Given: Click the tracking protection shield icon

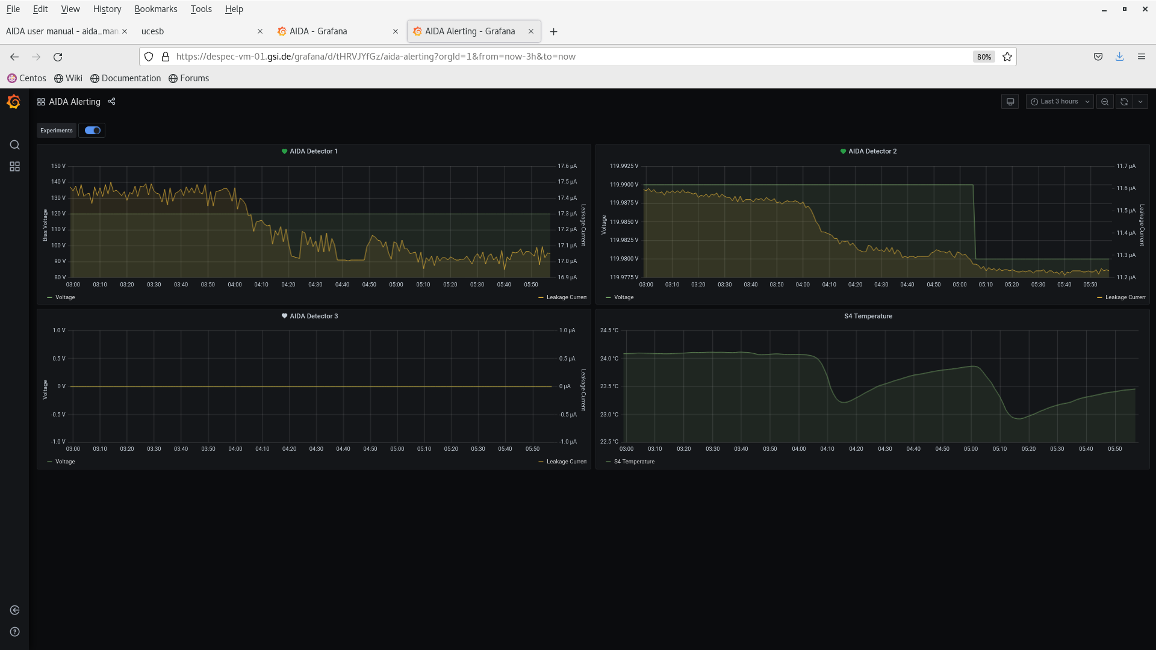Looking at the screenshot, I should [x=149, y=57].
